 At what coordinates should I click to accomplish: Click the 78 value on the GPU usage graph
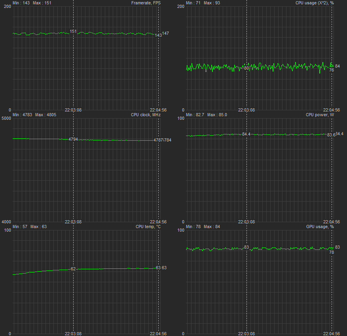tap(332, 252)
